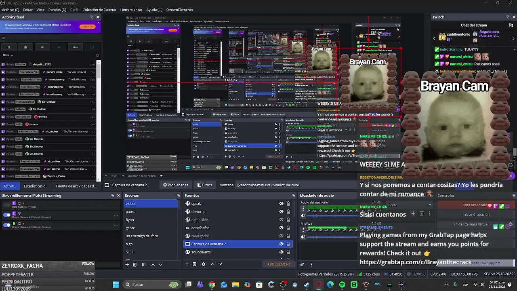The image size is (517, 291).
Task: Open audio mixer advanced settings gears
Action: coord(302,265)
